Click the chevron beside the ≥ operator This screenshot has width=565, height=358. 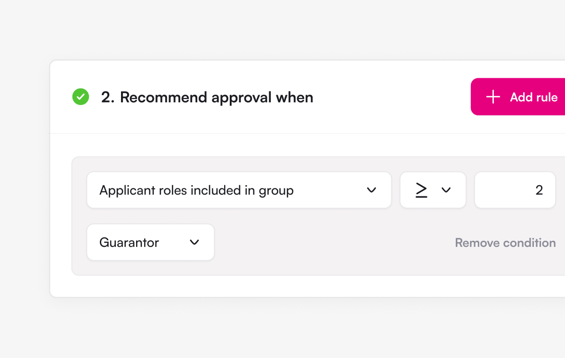pyautogui.click(x=446, y=190)
